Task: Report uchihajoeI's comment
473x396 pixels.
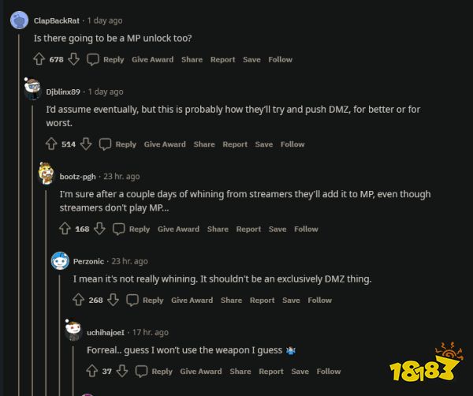Action: click(271, 371)
